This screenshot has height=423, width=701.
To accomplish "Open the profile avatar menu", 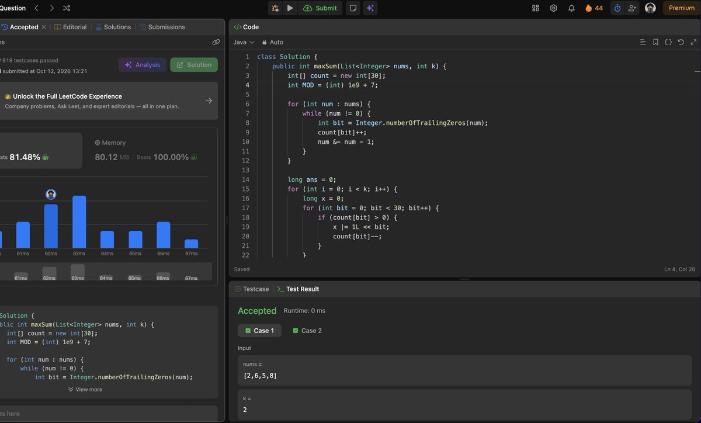I will click(650, 8).
